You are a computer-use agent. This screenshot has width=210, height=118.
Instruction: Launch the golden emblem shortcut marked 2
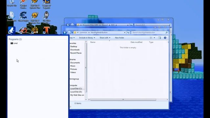coord(35,30)
